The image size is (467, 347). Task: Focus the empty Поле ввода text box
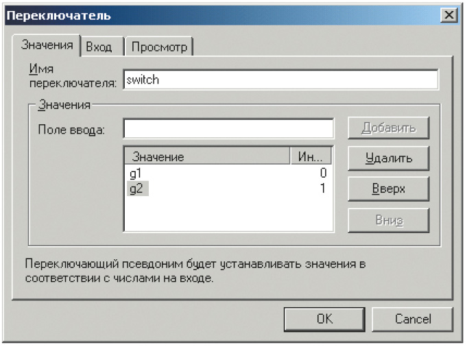tap(228, 129)
